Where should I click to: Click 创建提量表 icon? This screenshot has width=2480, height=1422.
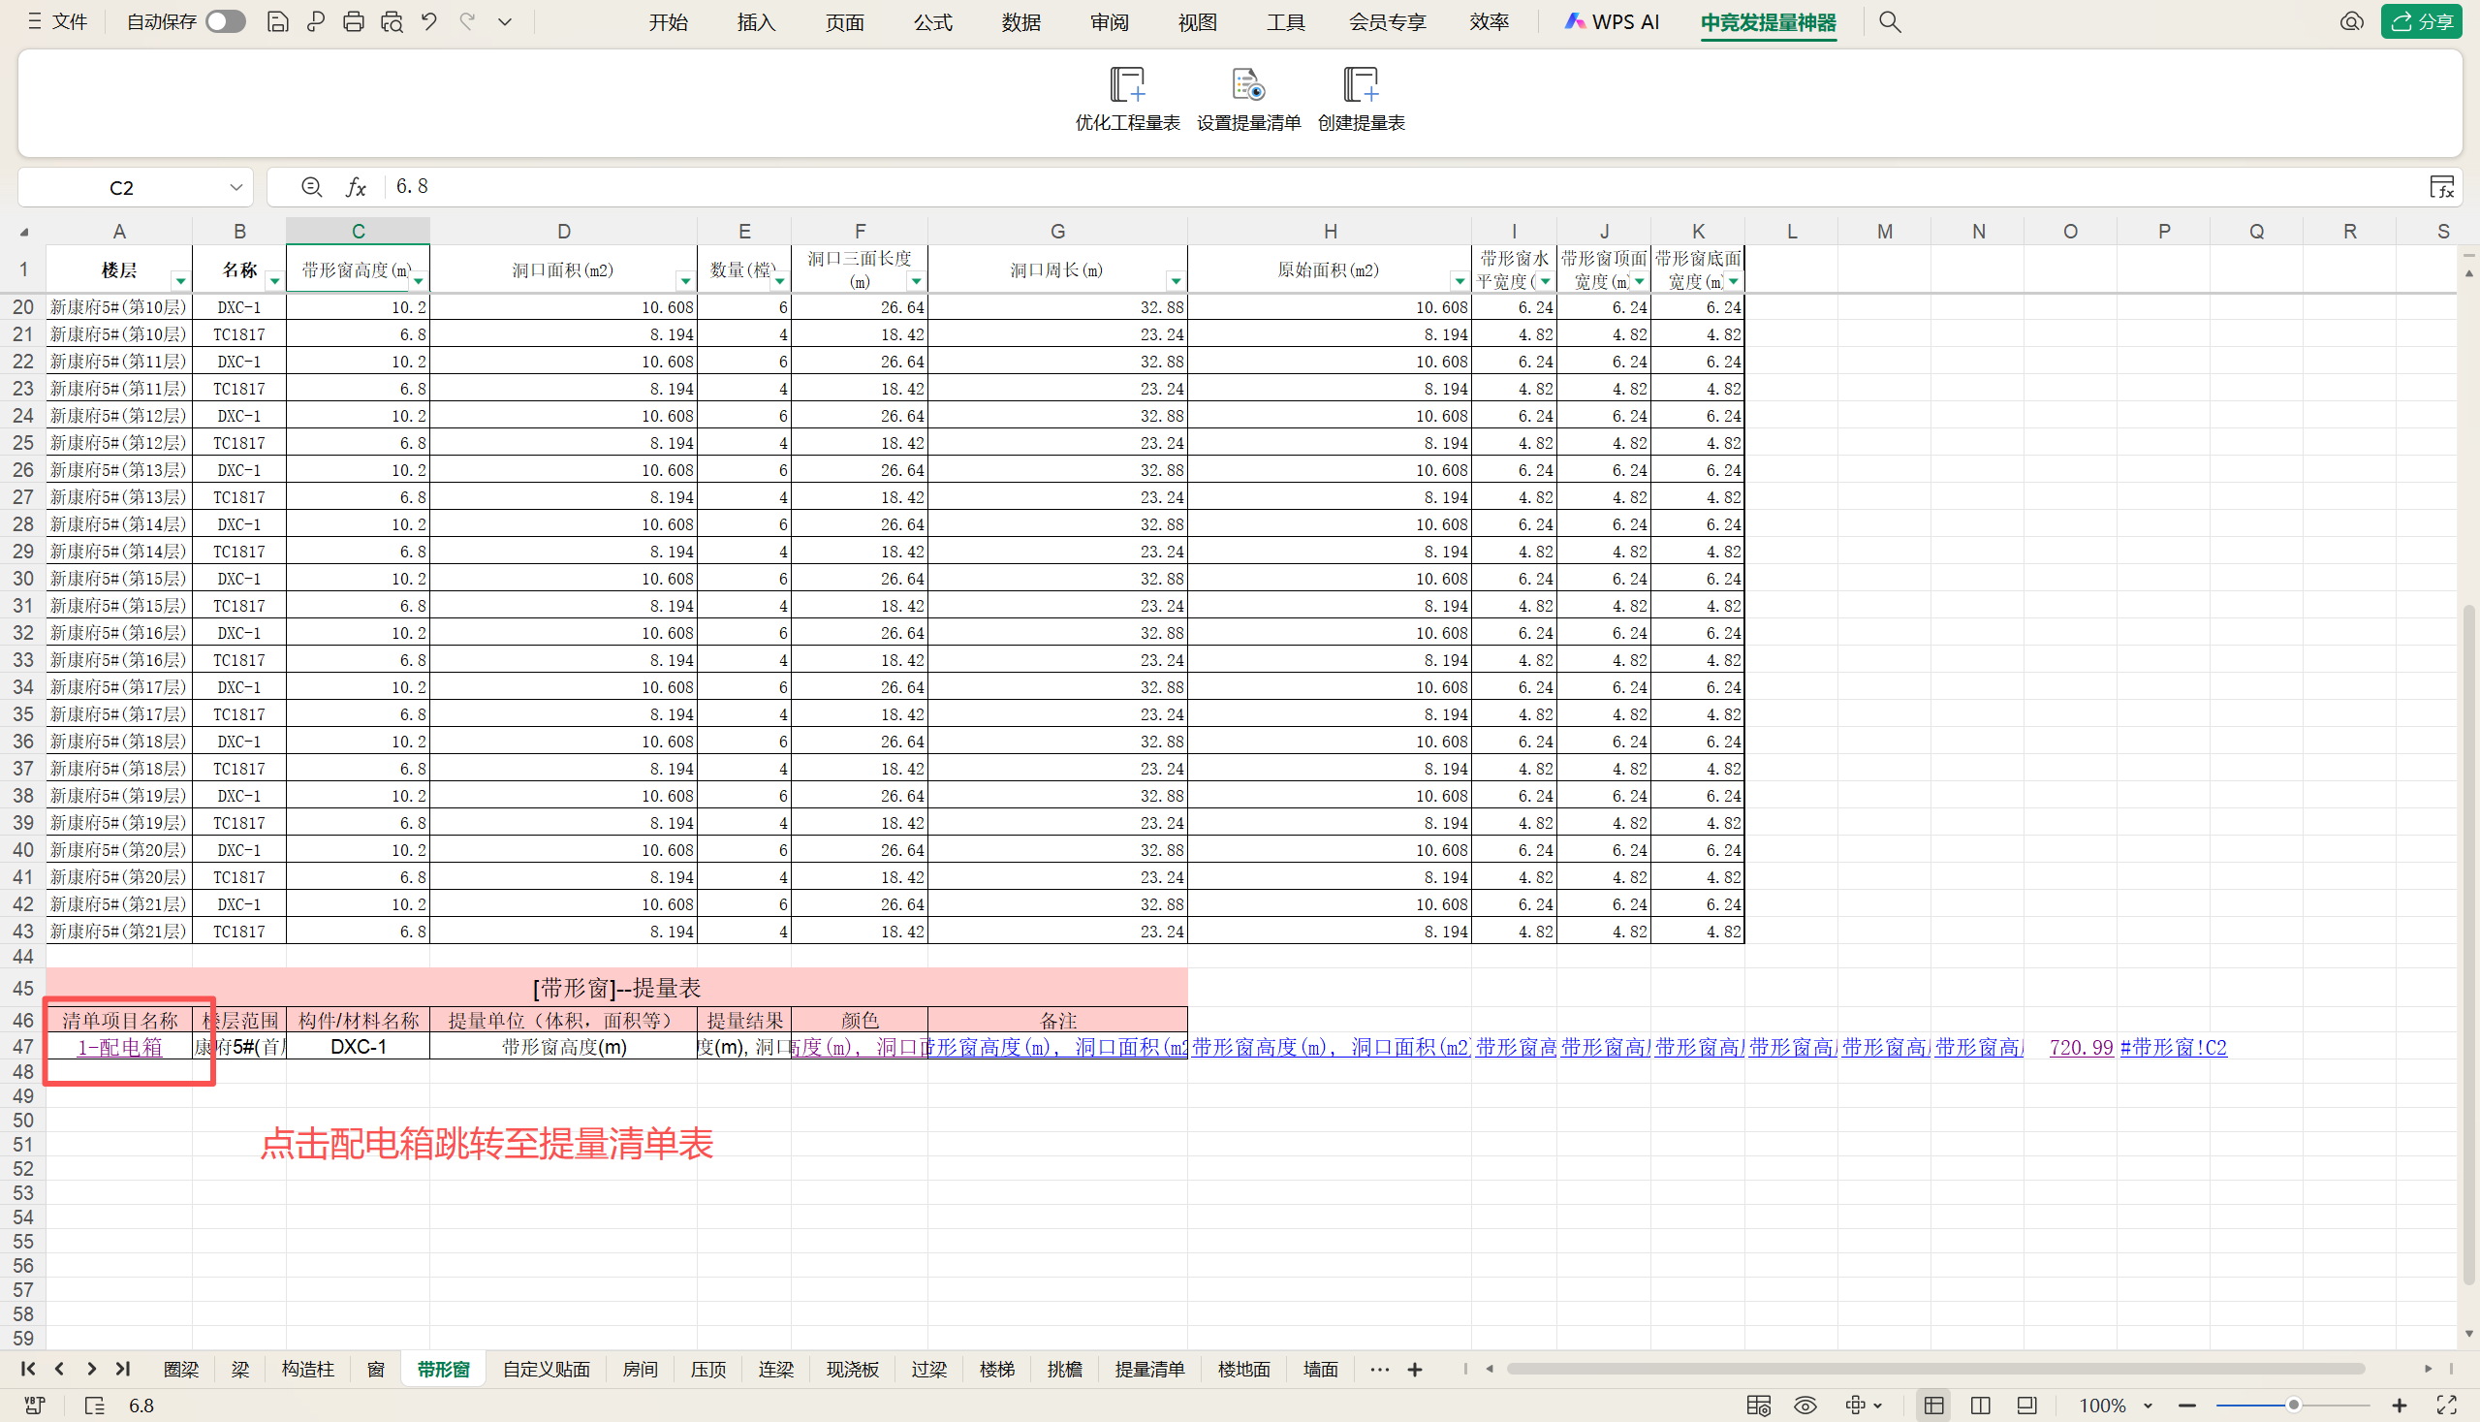[x=1360, y=86]
